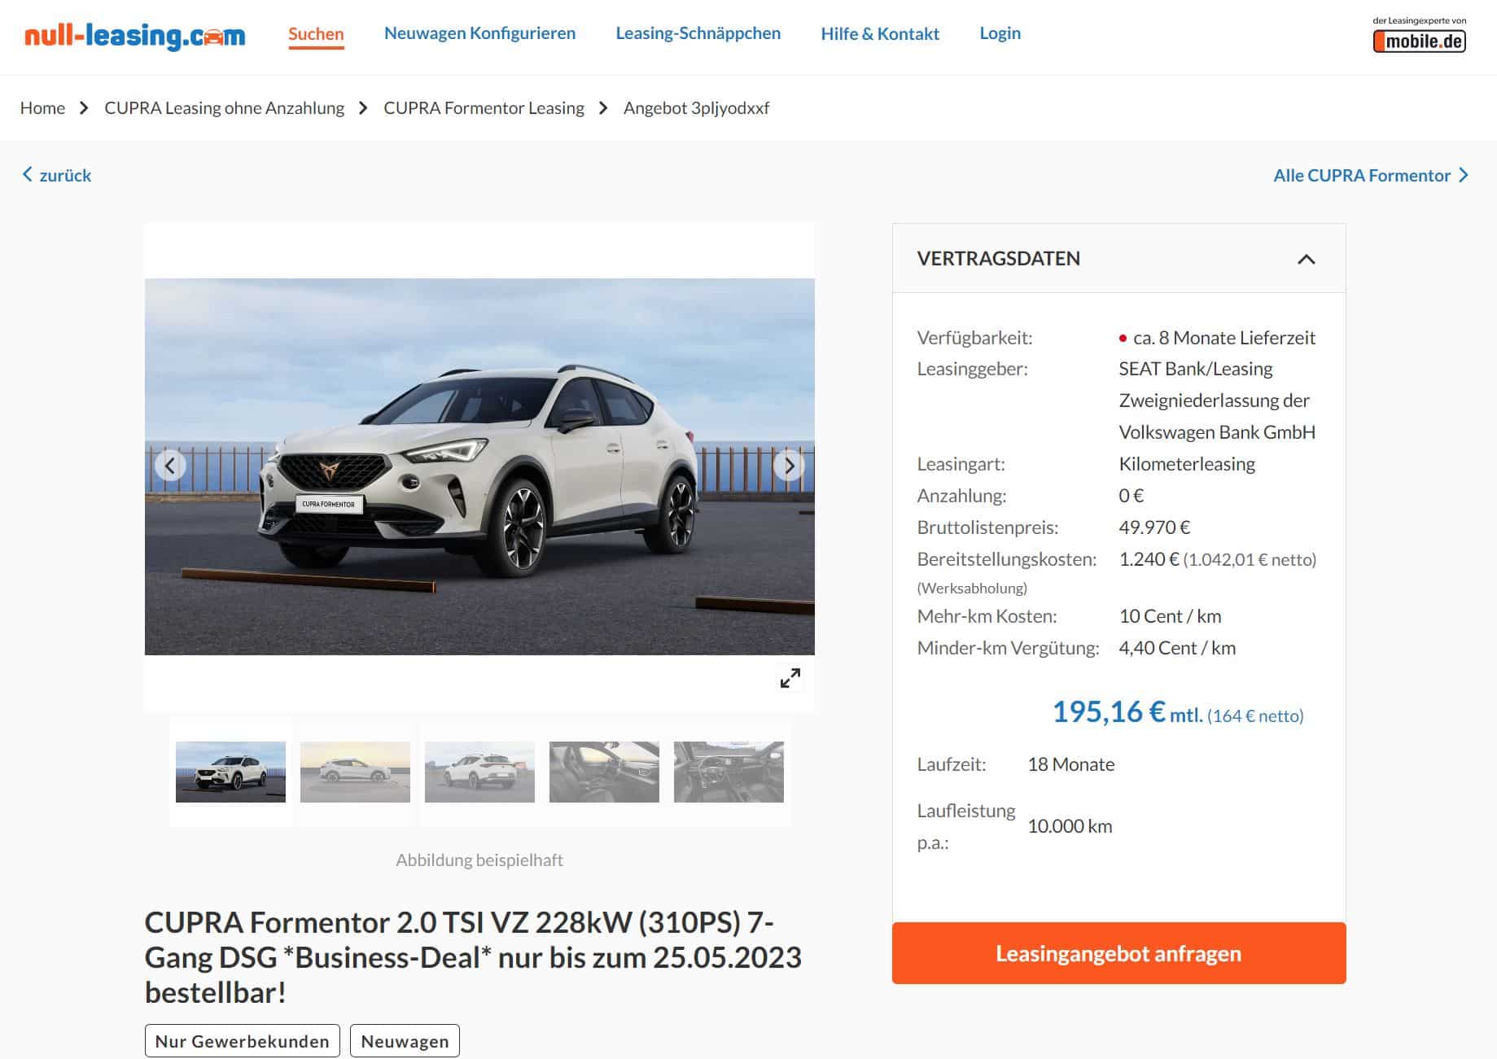Click Angebot 3pljyodxxf breadcrumb
1497x1059 pixels.
(x=696, y=107)
